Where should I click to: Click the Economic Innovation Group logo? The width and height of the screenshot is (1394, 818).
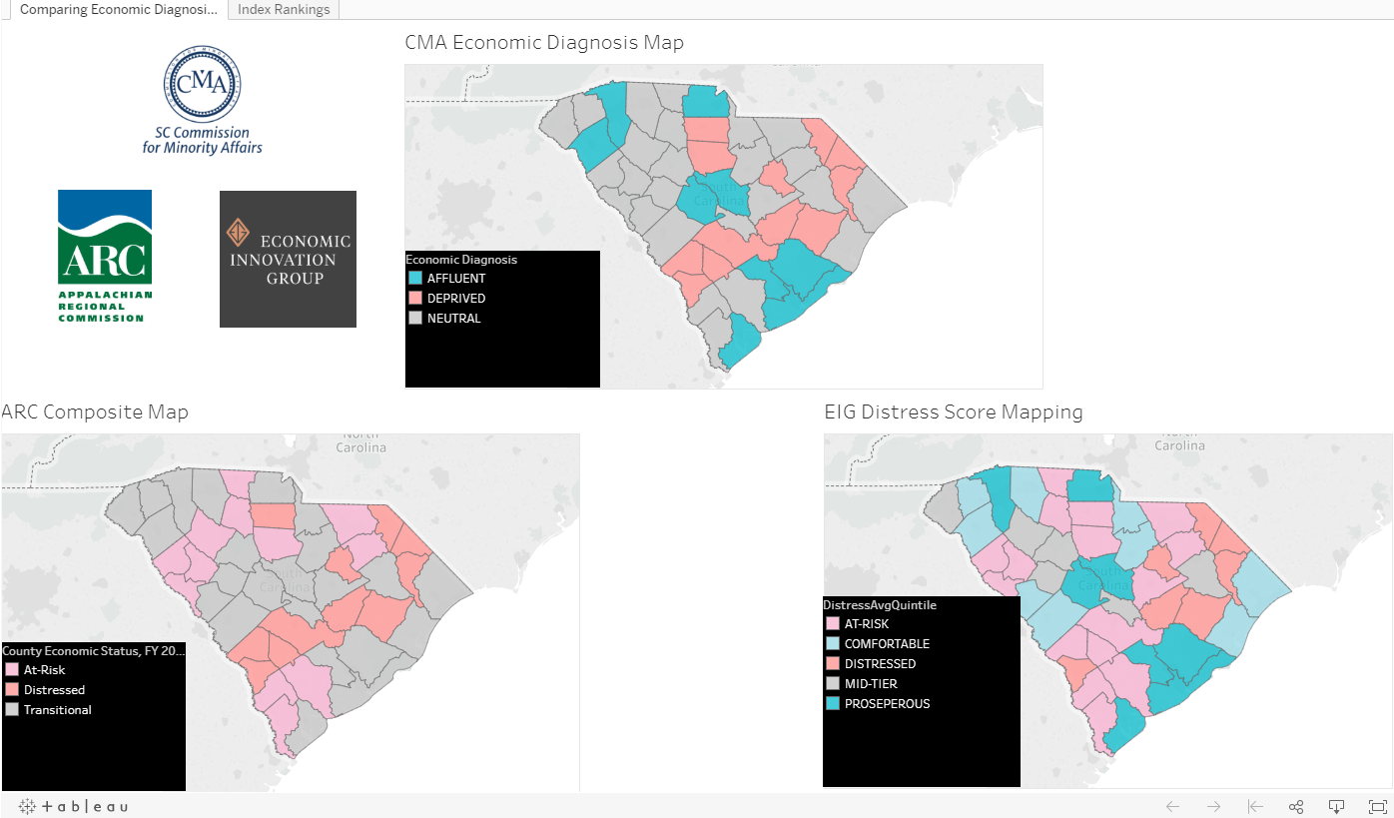tap(288, 259)
